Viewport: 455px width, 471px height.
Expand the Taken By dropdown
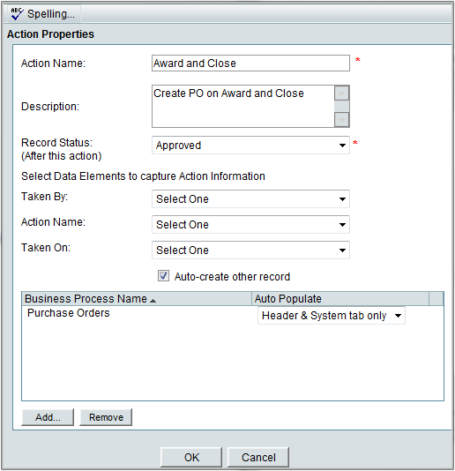tap(250, 198)
